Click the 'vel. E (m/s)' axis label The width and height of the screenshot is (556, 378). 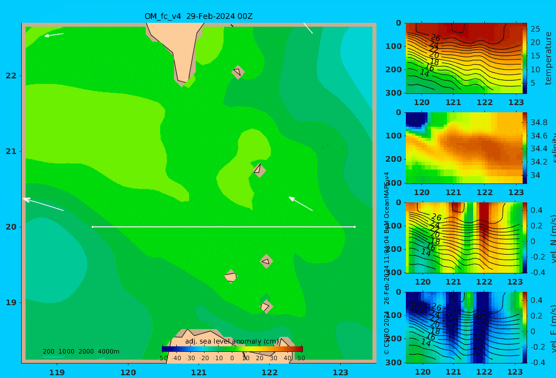pos(553,329)
